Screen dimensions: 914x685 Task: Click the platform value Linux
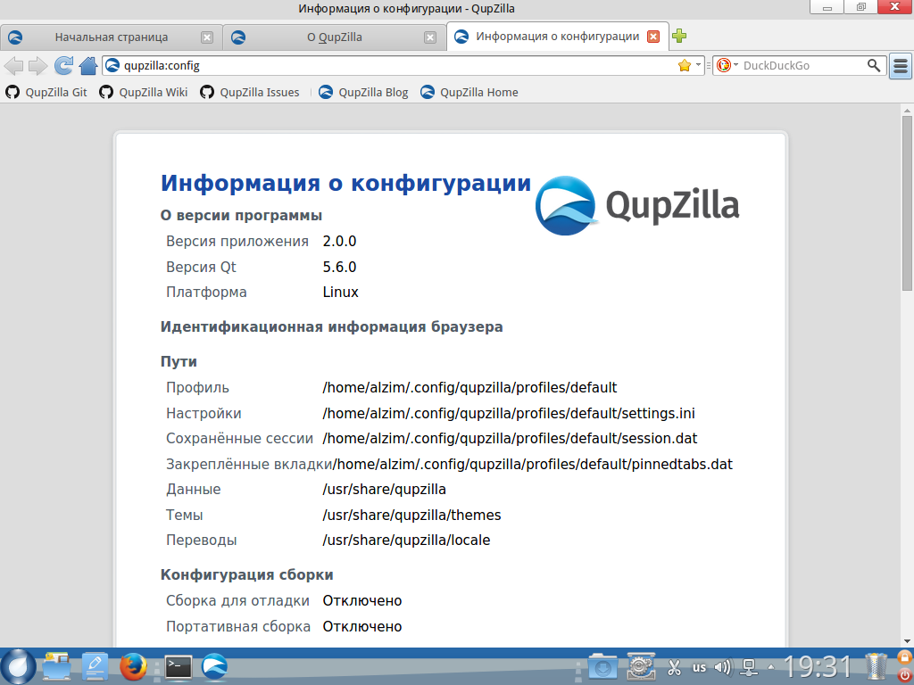coord(341,292)
